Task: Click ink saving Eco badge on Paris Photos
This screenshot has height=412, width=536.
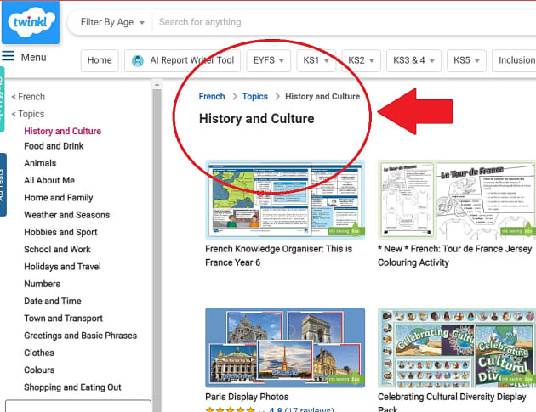Action: 345,378
